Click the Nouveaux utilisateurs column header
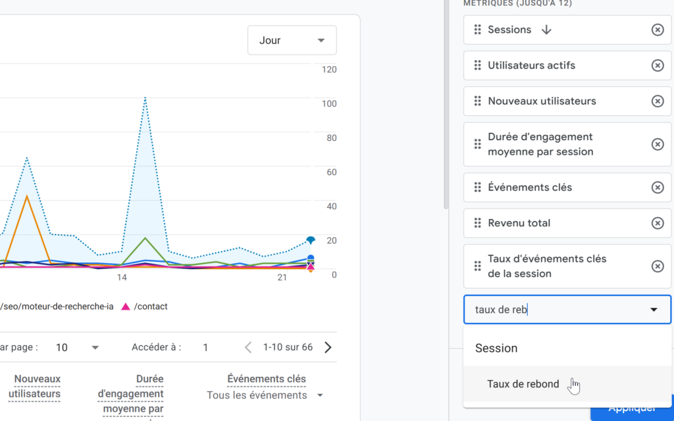674x421 pixels. (36, 385)
